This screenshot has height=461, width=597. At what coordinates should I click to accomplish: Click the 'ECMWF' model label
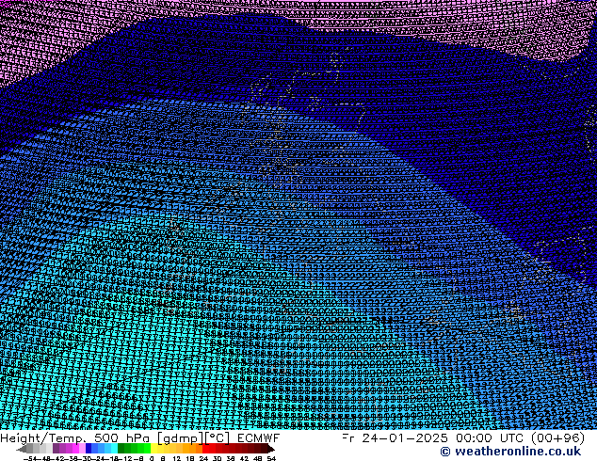[258, 438]
